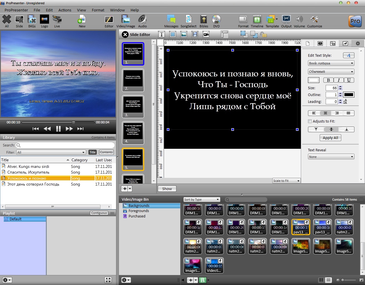Toggle Italic text style button
The image size is (365, 285).
pos(338,80)
